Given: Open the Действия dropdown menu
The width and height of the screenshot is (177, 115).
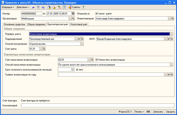Looking at the screenshot, I should coord(23,7).
